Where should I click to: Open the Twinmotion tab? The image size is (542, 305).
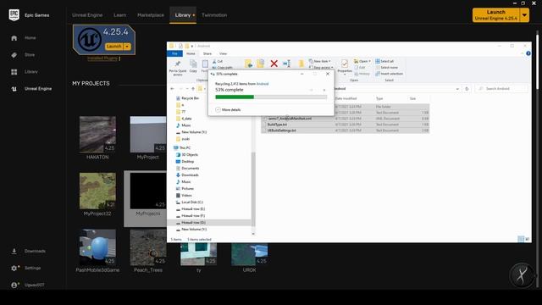[x=214, y=15]
